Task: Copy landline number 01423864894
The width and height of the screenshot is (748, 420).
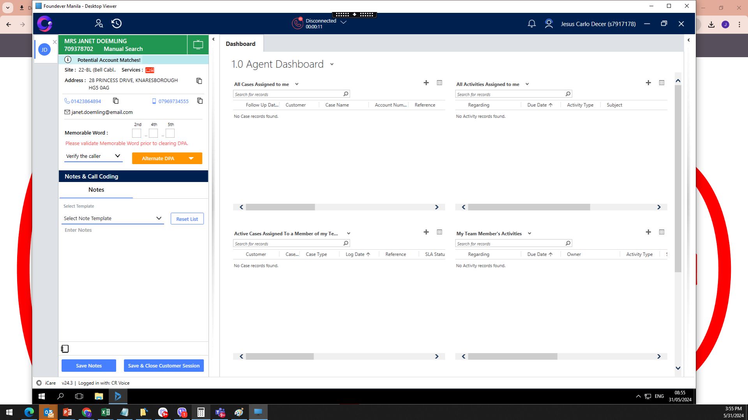Action: (x=116, y=101)
